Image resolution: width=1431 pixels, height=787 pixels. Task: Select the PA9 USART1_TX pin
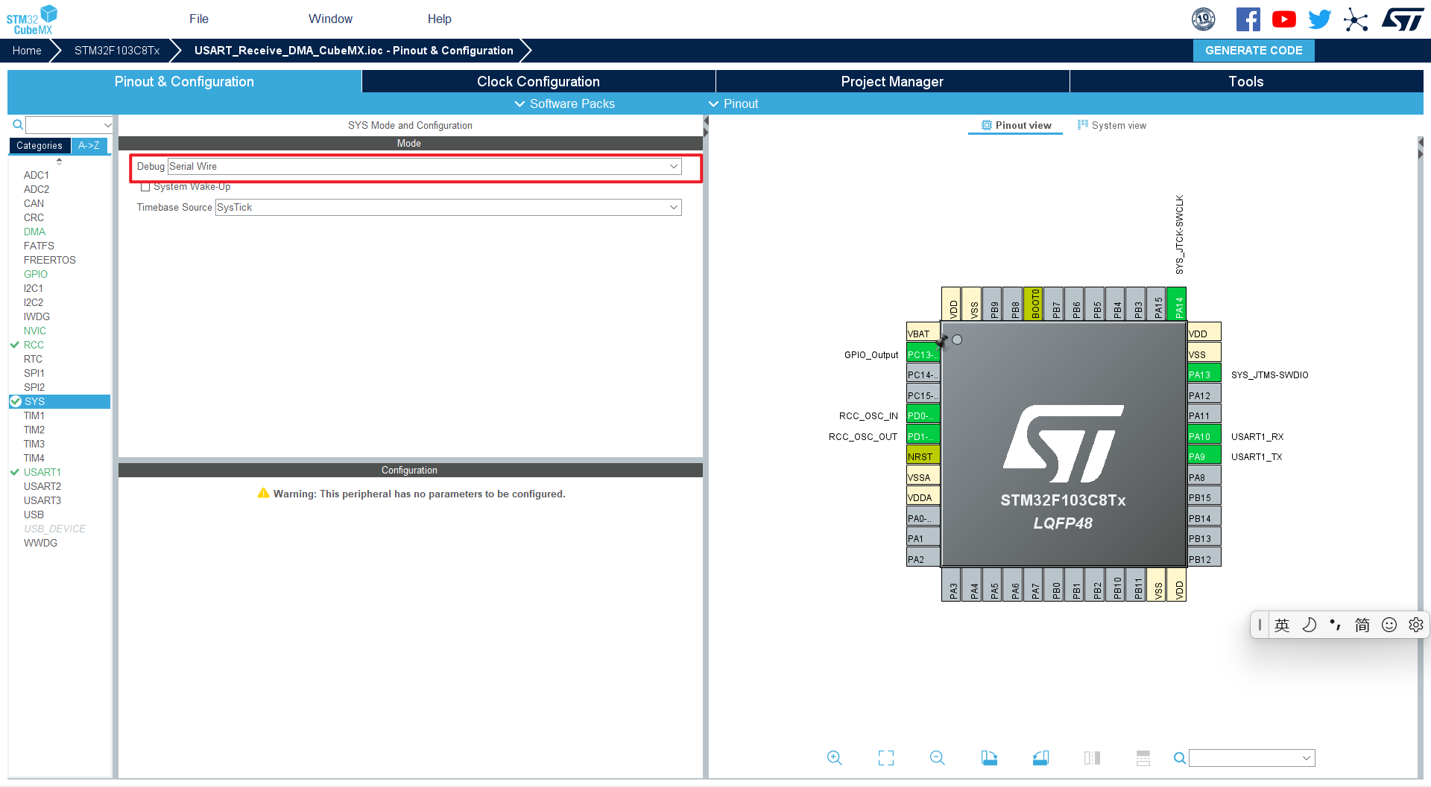tap(1204, 456)
